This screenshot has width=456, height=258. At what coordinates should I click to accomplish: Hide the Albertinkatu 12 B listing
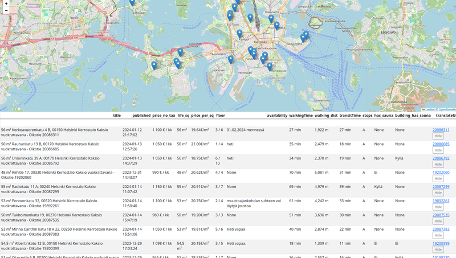(438, 249)
